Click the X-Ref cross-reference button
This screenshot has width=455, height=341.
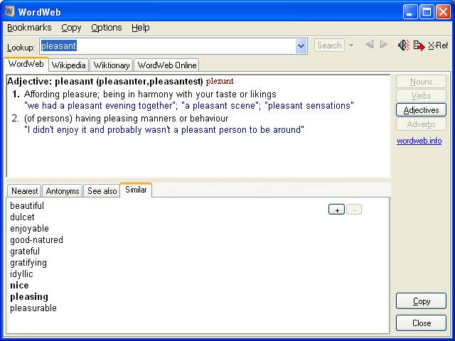tap(437, 45)
